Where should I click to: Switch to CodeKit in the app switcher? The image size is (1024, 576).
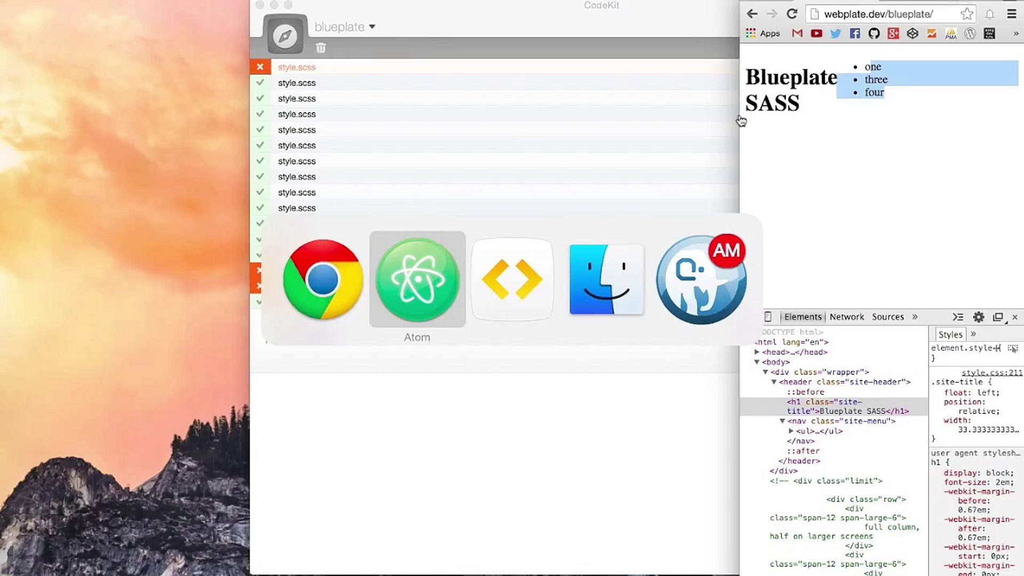512,279
